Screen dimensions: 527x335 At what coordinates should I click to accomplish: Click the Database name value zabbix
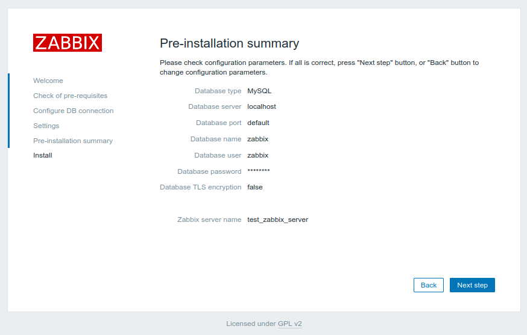(258, 139)
